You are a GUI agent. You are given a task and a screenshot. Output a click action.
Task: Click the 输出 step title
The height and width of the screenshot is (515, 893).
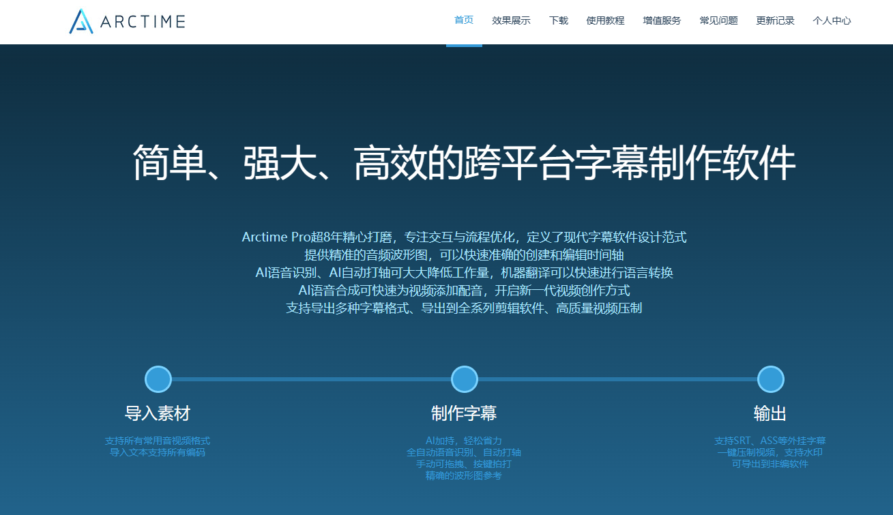pyautogui.click(x=770, y=413)
